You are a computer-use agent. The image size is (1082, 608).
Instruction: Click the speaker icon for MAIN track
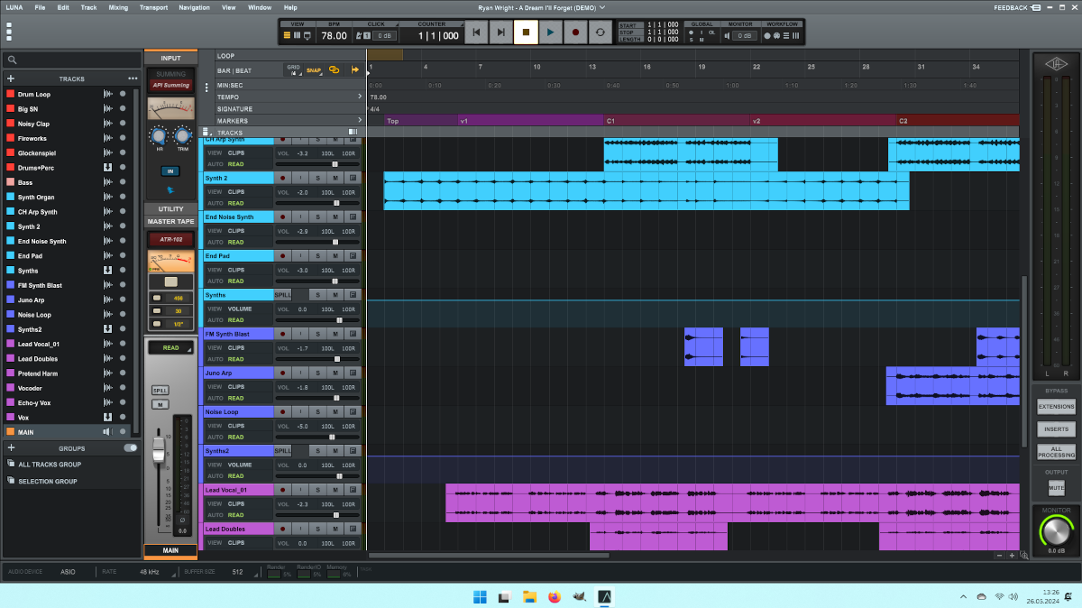[x=108, y=432]
